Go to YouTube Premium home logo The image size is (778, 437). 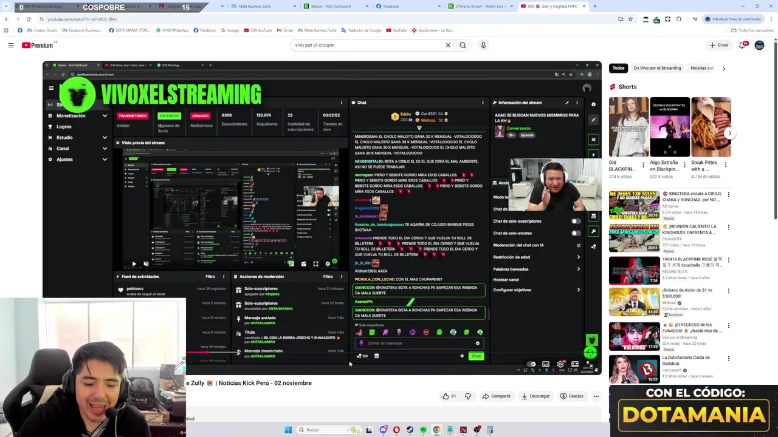pos(38,45)
